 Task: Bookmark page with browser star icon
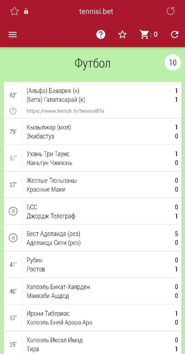(x=14, y=11)
